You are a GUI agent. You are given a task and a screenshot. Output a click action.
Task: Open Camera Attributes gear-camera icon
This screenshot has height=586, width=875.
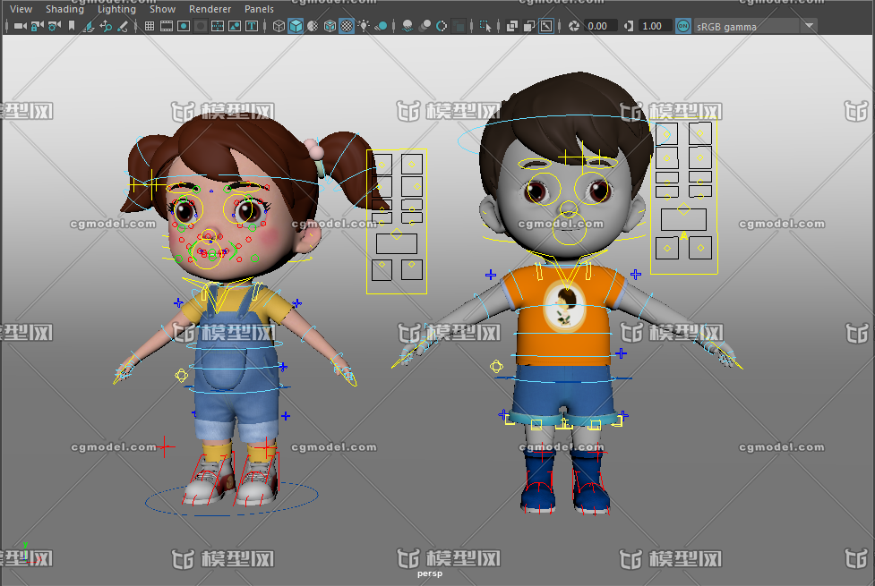[x=55, y=26]
